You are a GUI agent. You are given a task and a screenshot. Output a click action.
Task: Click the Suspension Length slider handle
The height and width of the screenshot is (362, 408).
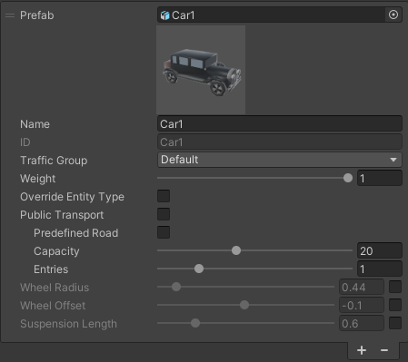195,323
